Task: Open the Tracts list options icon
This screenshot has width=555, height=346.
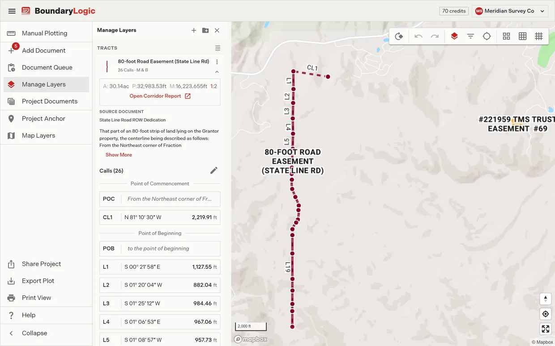Action: 218,48
